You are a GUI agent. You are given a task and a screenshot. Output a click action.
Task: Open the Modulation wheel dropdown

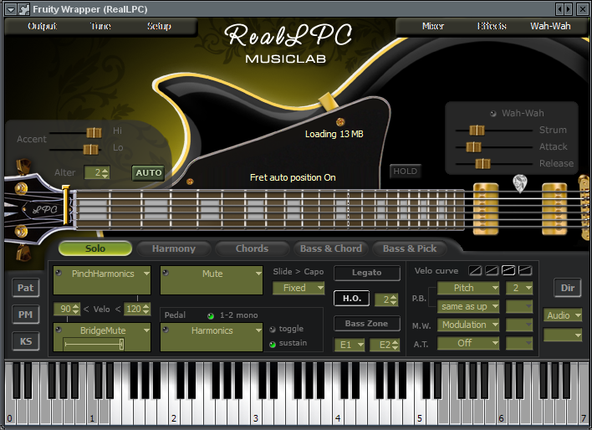[468, 325]
